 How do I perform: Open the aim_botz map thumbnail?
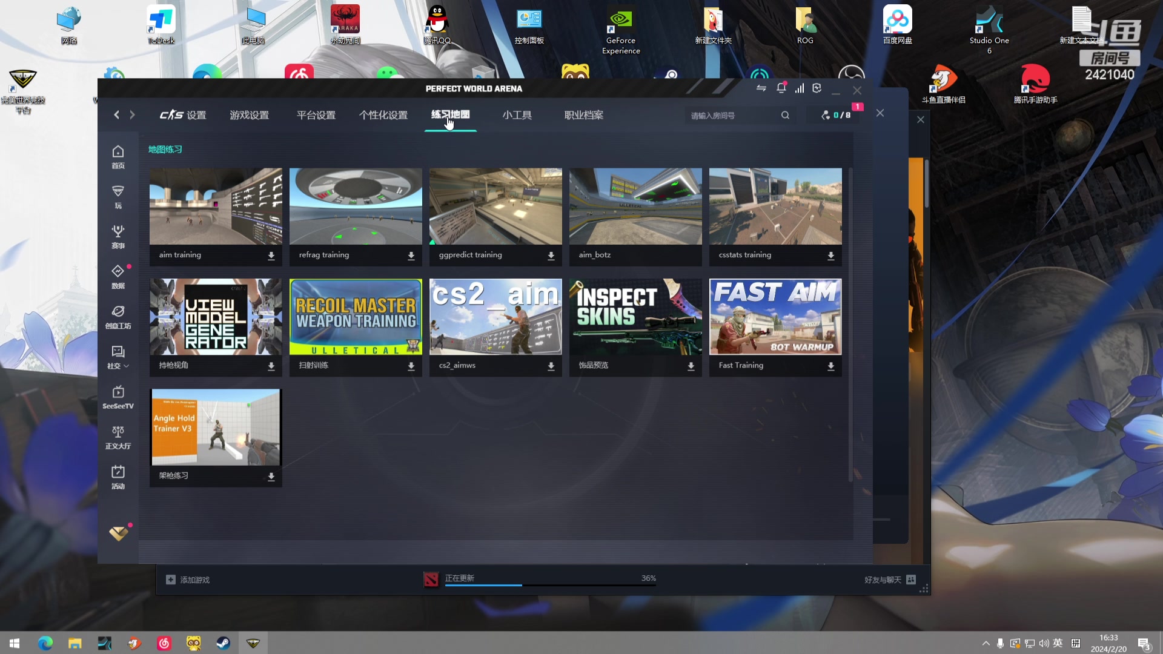pos(635,206)
